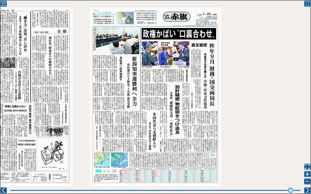Click the exit fullscreen icon at top right
Screen dimensions: 311x194
[x=307, y=4]
